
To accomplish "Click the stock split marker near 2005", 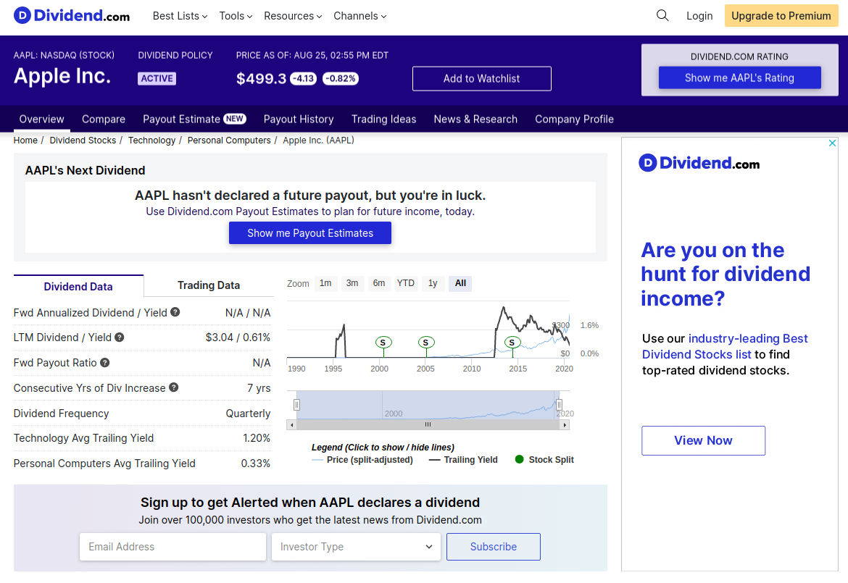I will click(x=426, y=343).
